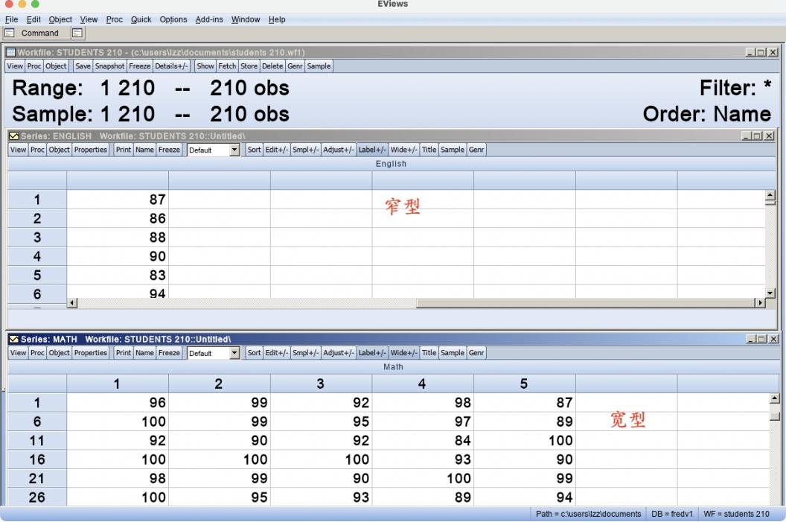This screenshot has width=786, height=522.
Task: Click the series icon in MATH window title bar
Action: click(x=13, y=340)
